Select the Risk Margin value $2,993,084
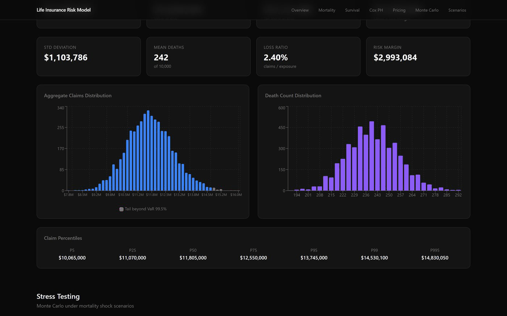Viewport: 507px width, 316px height. click(x=395, y=58)
